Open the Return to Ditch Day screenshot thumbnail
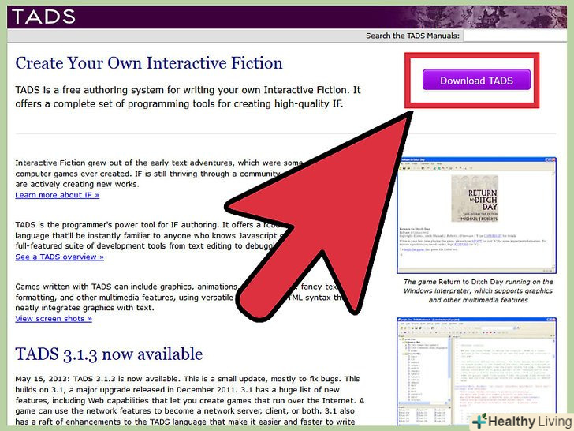Viewport: 574px width, 431px height. tap(476, 215)
